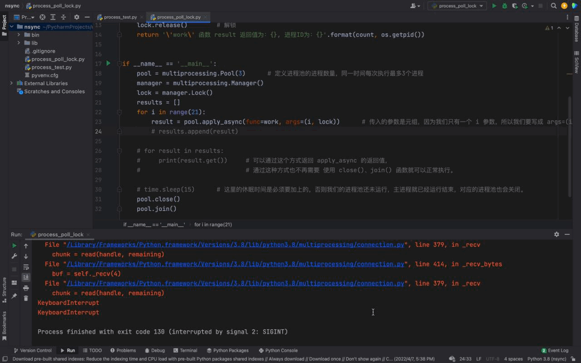Toggle soft-wrap in the Run console
581x363 pixels.
pos(26,268)
